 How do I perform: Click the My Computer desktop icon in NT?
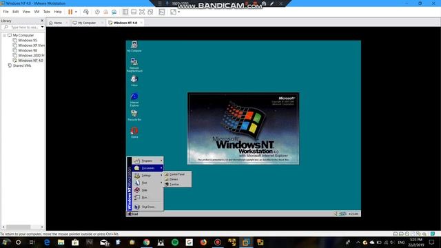[x=134, y=47]
